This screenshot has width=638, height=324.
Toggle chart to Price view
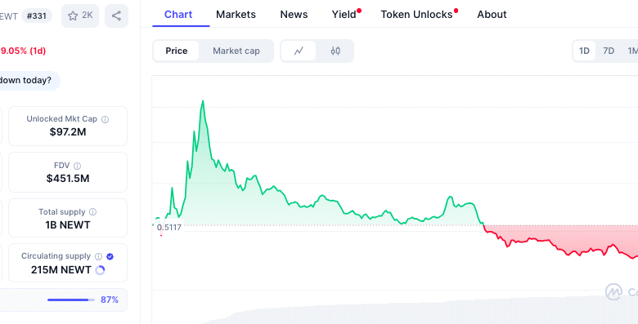[176, 51]
